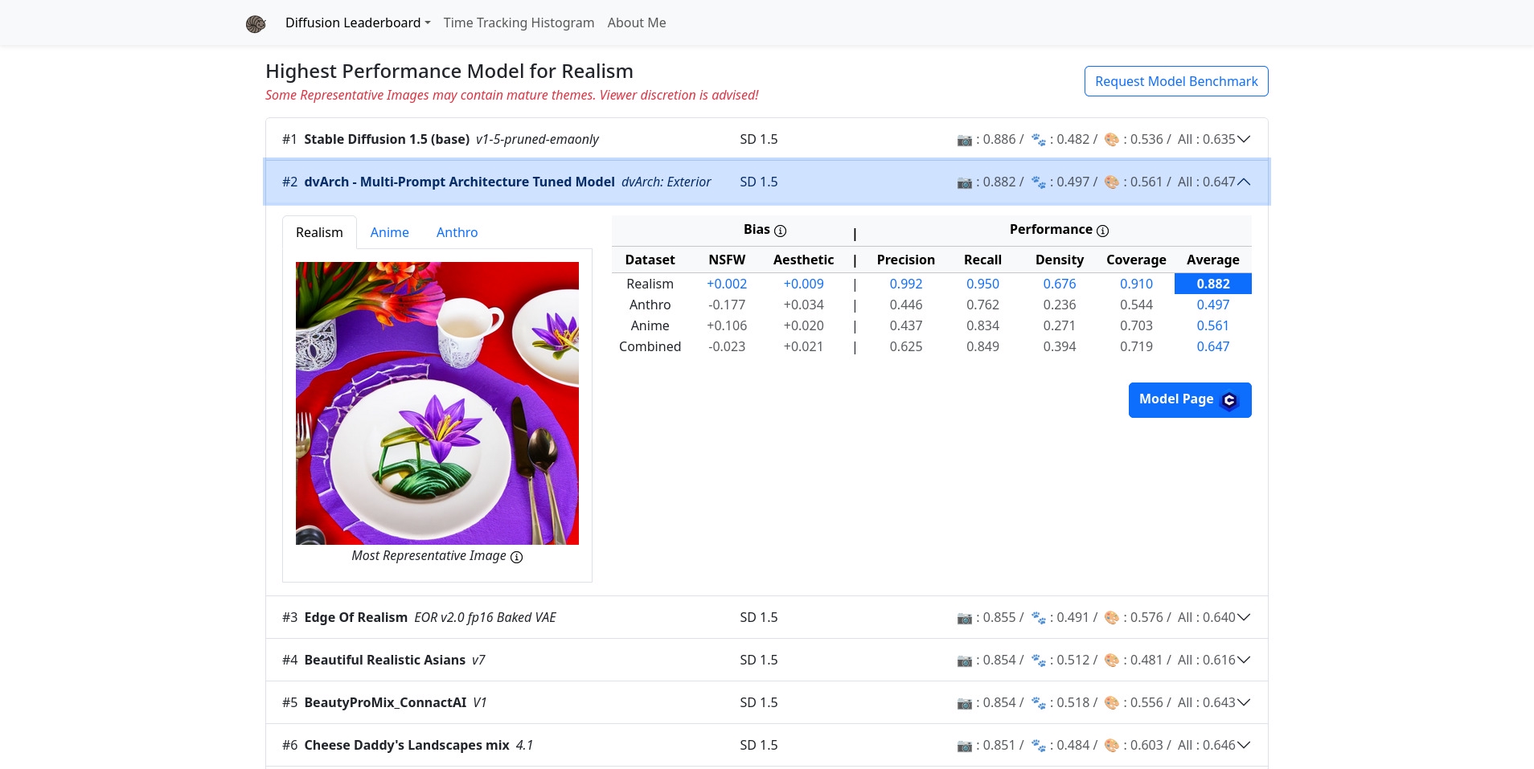Open the Time Tracking Histogram page
The image size is (1534, 769).
tap(519, 22)
